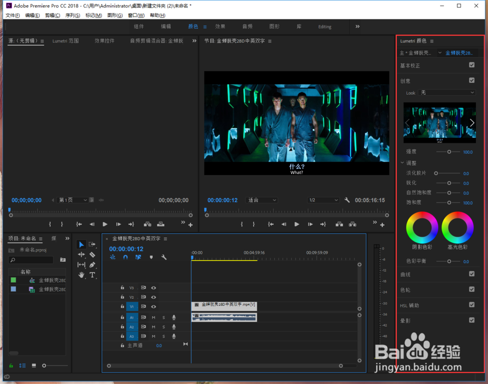
Task: Mute audio track A1
Action: (x=153, y=318)
